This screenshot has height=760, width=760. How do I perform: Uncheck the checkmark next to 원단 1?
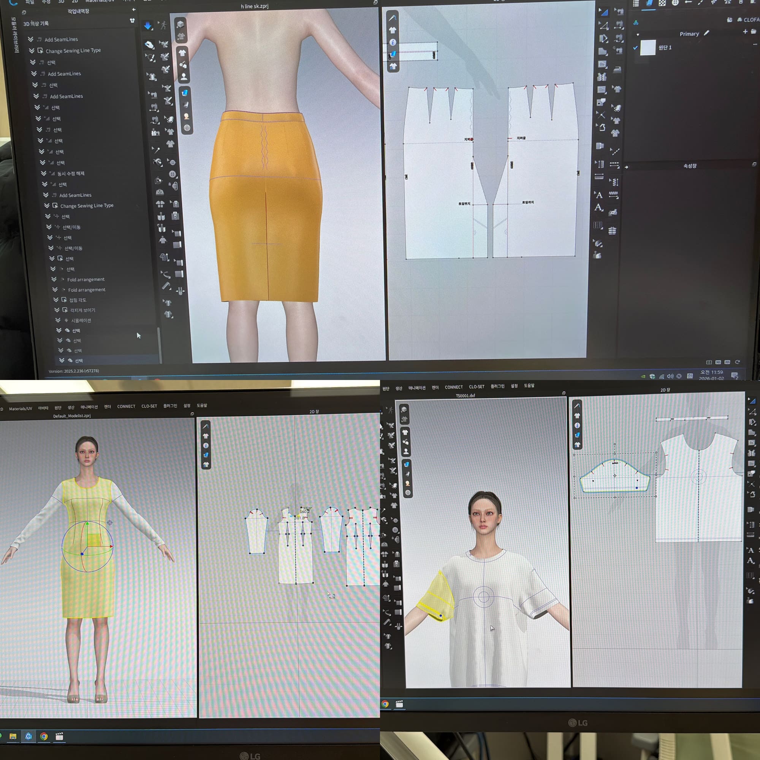(x=635, y=47)
